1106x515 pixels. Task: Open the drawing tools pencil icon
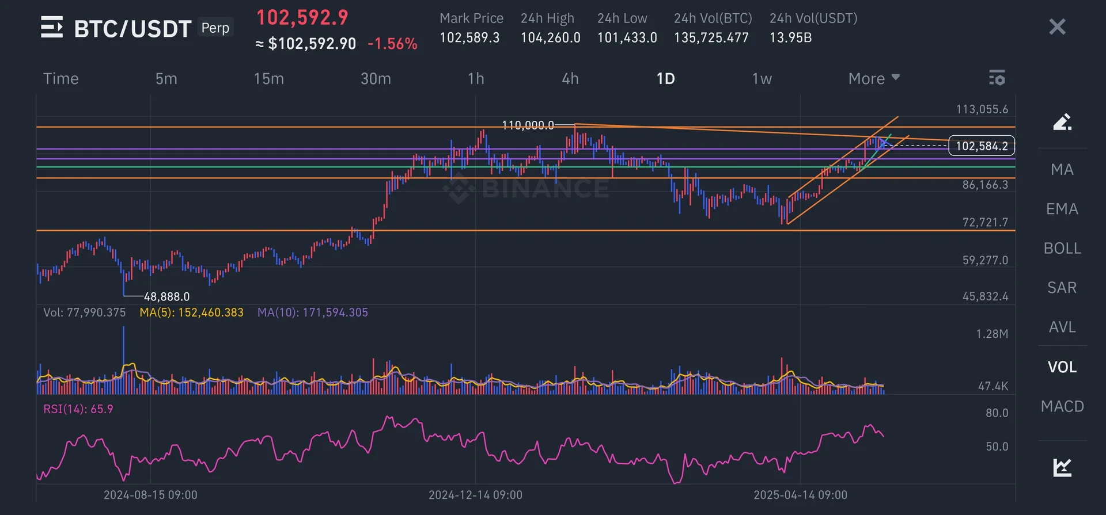coord(1062,121)
